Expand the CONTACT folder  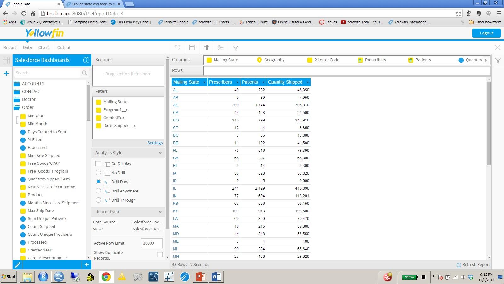tap(17, 92)
